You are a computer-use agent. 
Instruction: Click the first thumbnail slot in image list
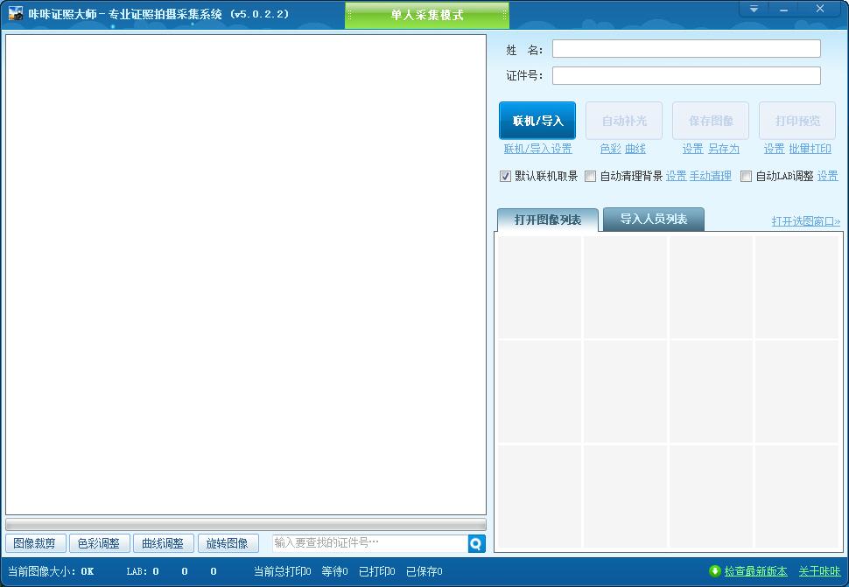tap(539, 287)
